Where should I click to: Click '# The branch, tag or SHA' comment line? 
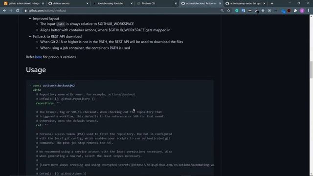point(99,112)
